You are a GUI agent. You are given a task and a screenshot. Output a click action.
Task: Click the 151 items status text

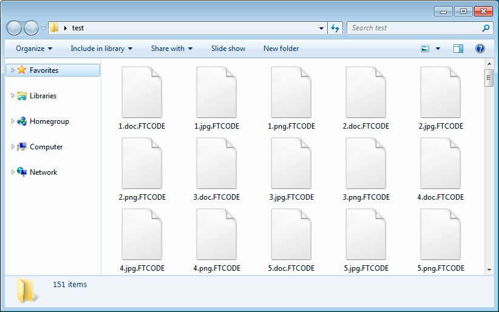coord(70,284)
